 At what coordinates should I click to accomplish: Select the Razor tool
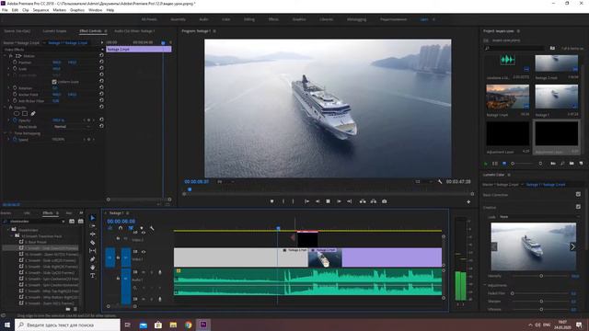point(93,243)
